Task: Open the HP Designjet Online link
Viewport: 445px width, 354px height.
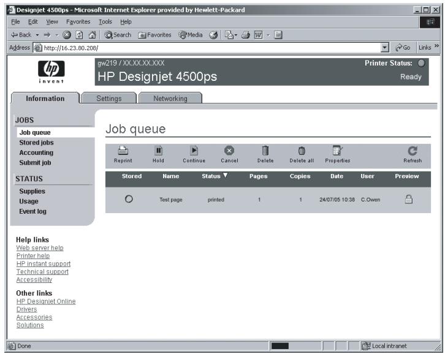Action: [x=46, y=301]
